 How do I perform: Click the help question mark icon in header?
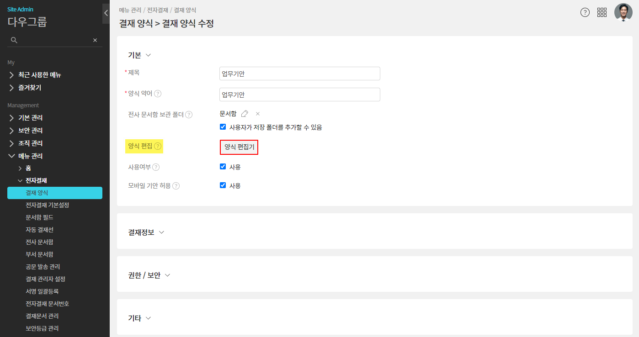585,12
